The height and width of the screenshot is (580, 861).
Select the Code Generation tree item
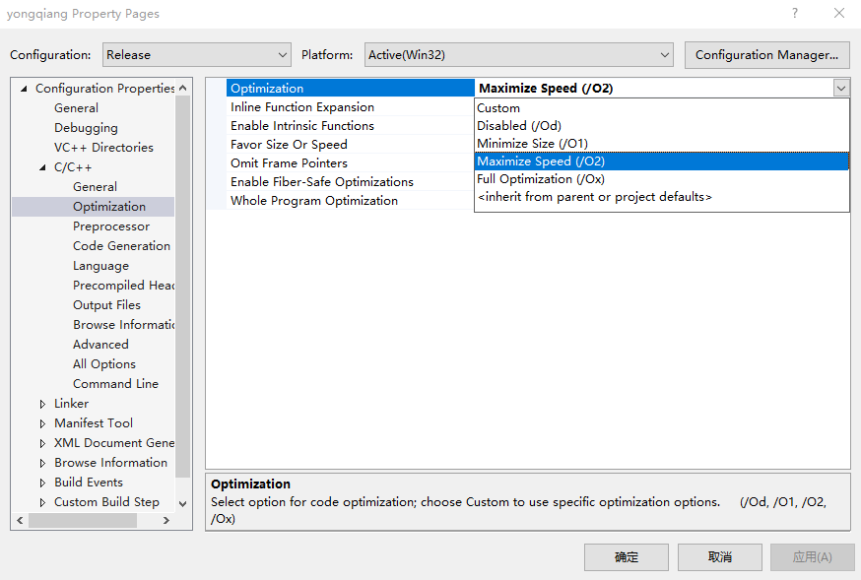[121, 246]
